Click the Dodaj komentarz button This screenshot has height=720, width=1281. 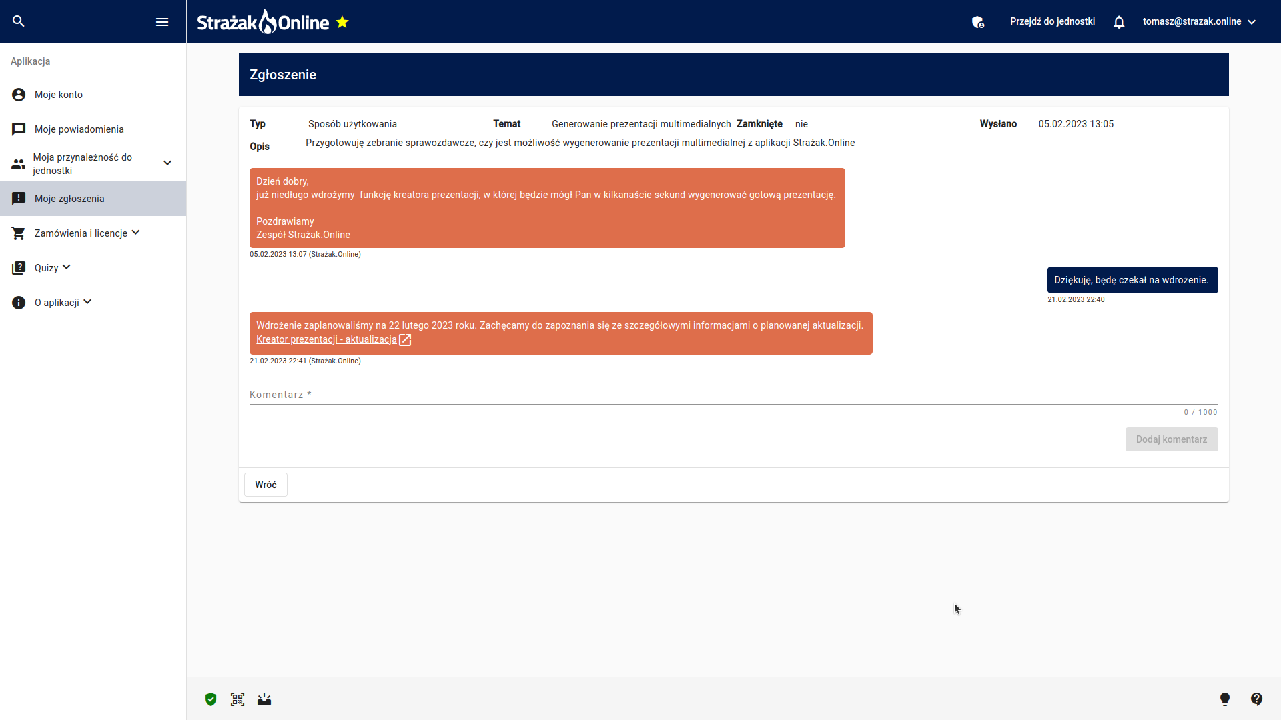pyautogui.click(x=1172, y=439)
